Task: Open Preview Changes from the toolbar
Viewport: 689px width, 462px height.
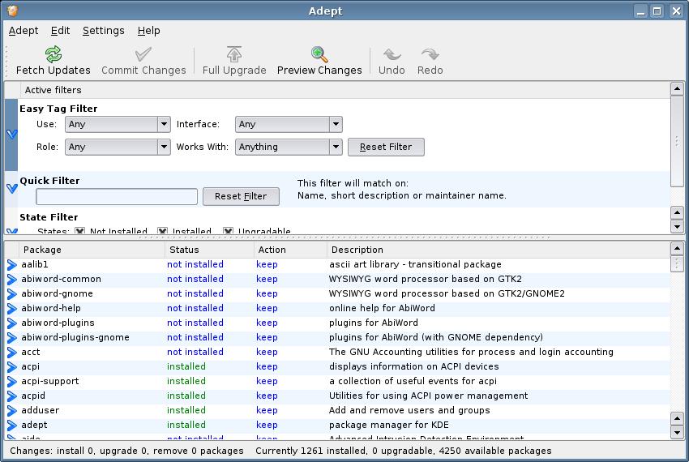Action: 319,54
